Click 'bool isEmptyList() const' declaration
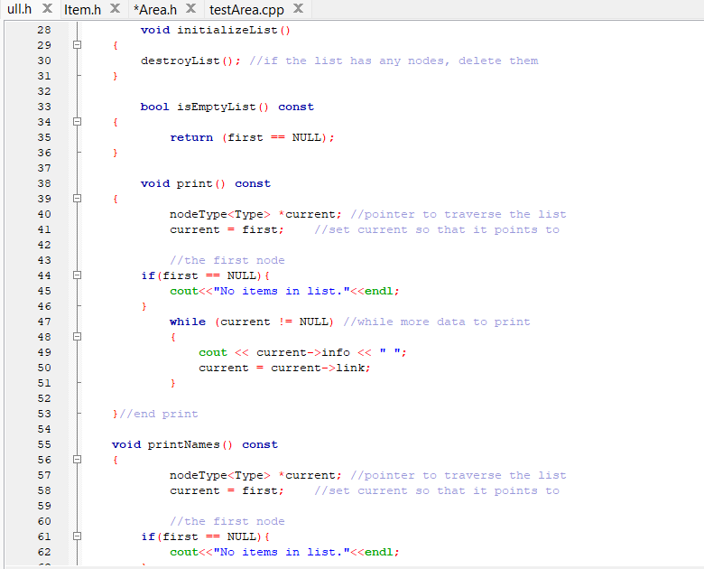This screenshot has width=704, height=569. [x=227, y=107]
